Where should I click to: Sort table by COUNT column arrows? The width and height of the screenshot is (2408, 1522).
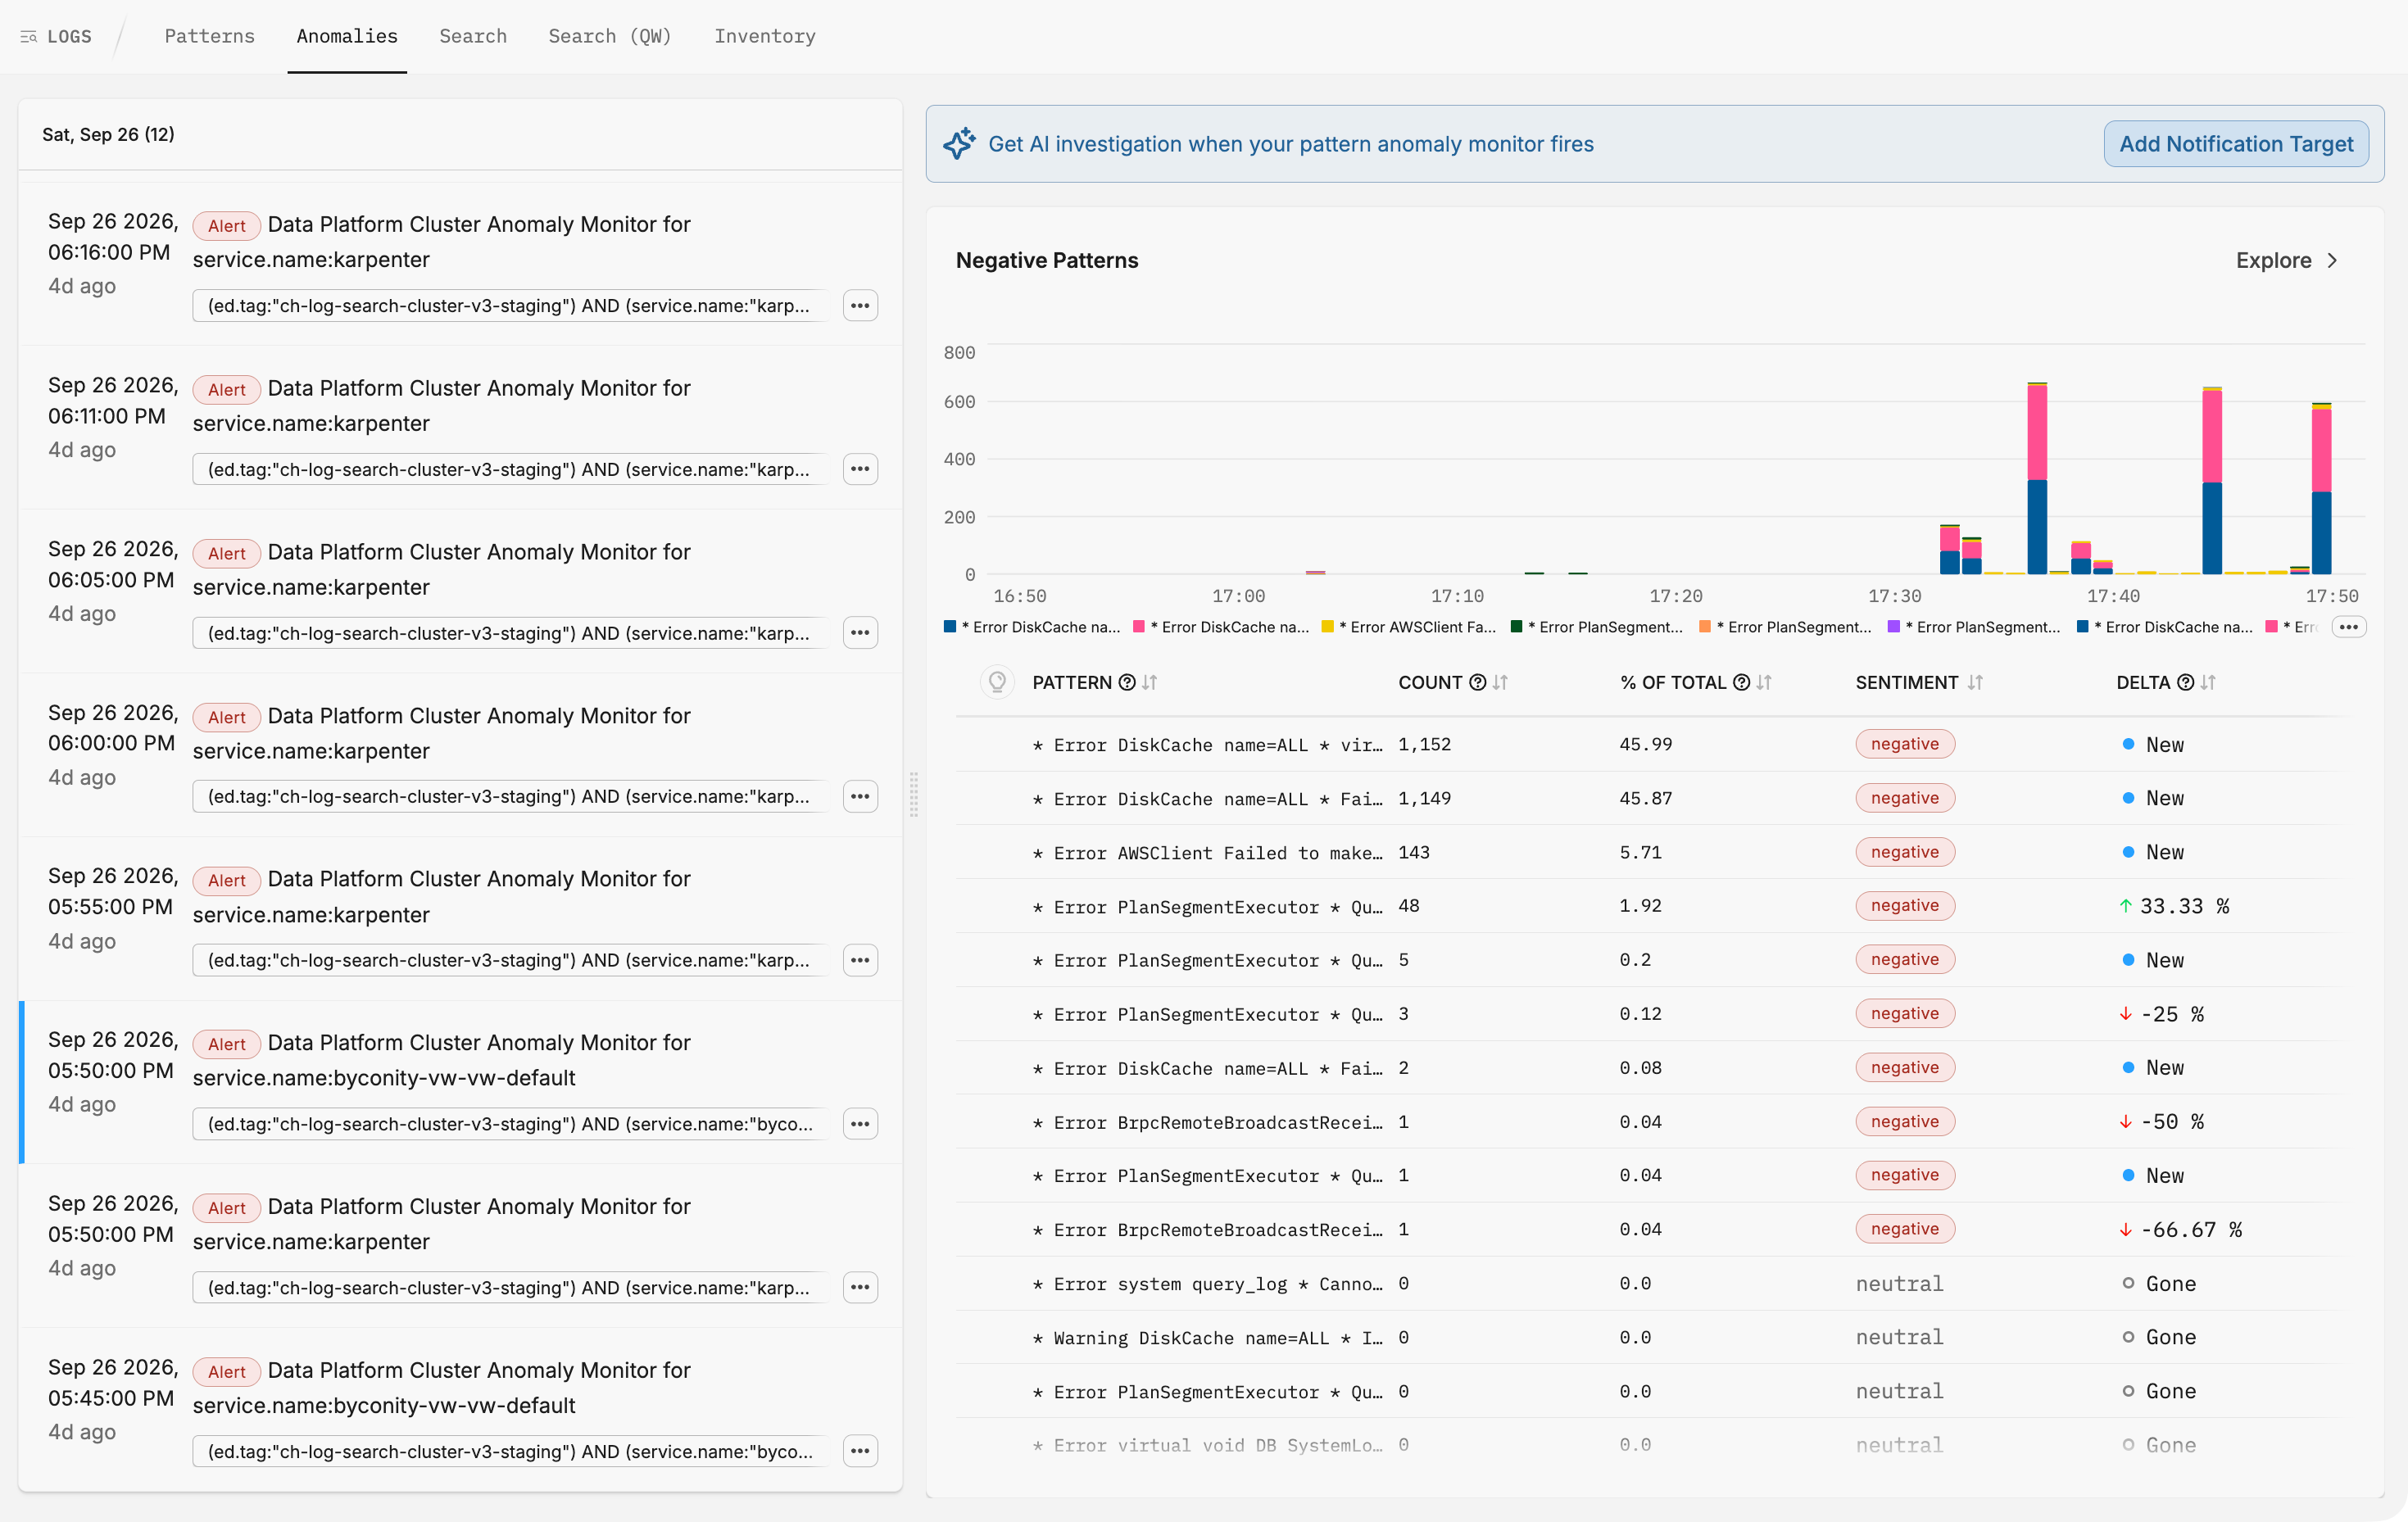point(1500,682)
